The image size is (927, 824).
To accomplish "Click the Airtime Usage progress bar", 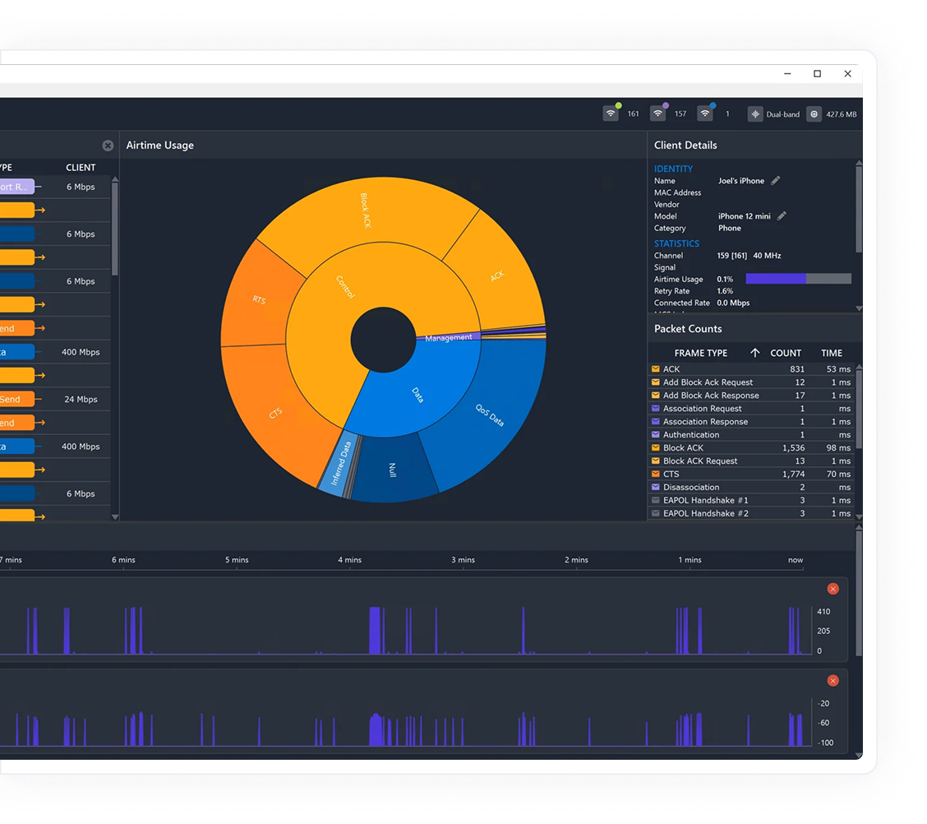I will pos(797,280).
